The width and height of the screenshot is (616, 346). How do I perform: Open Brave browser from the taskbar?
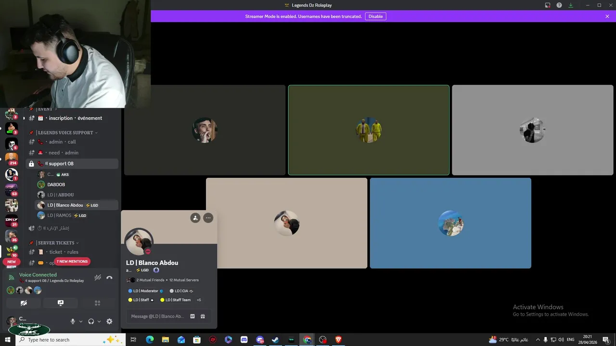tap(338, 340)
